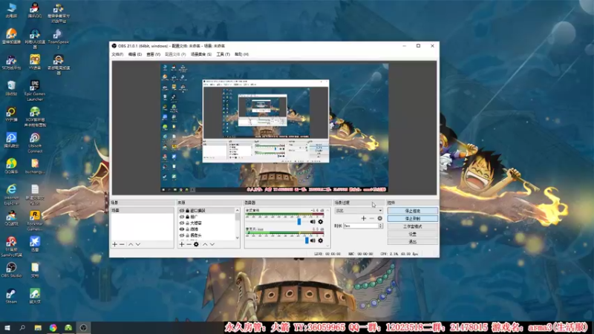Click the 停止推流 (stop streaming) button
Image resolution: width=594 pixels, height=334 pixels.
click(x=413, y=211)
